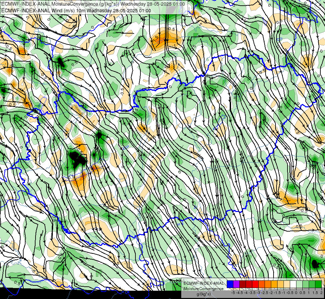Click the Wind (m/s) 10m title line

(x=76, y=10)
